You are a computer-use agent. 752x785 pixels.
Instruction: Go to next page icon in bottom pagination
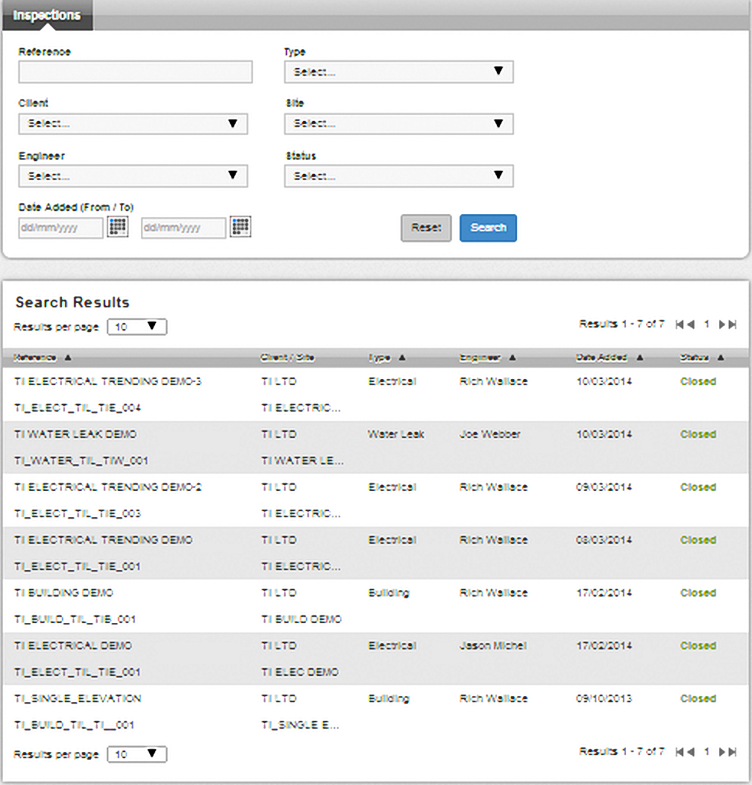(722, 751)
